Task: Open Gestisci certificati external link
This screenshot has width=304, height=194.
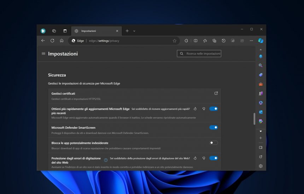Action: point(216,93)
